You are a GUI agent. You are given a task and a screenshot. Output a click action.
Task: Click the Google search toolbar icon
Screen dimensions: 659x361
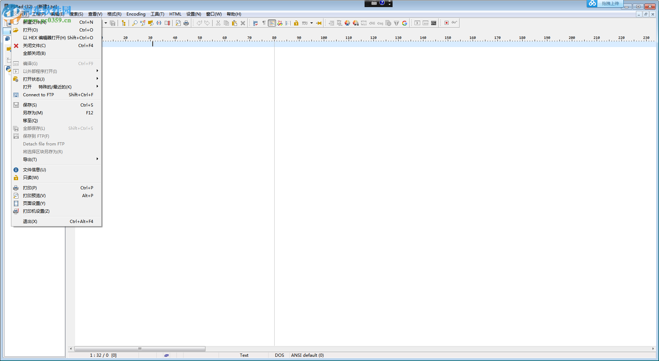(405, 23)
